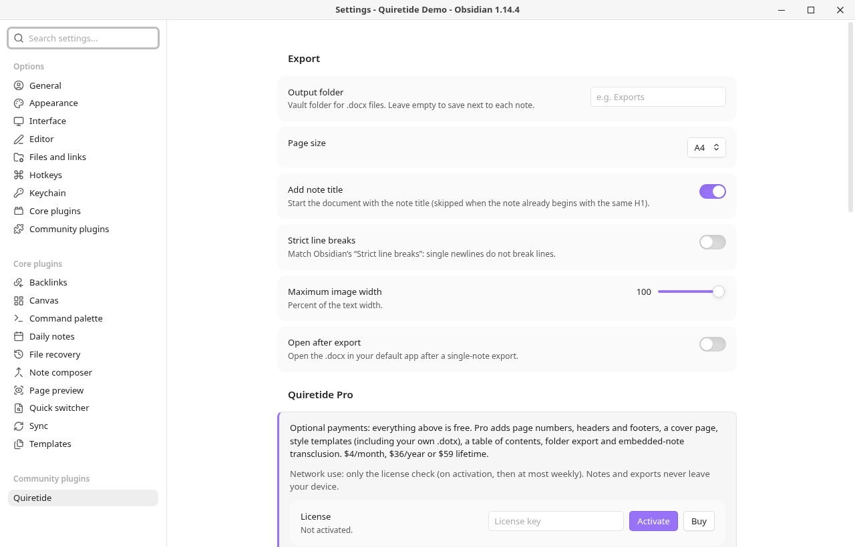
Task: Click the Quick switcher icon
Action: click(x=19, y=408)
